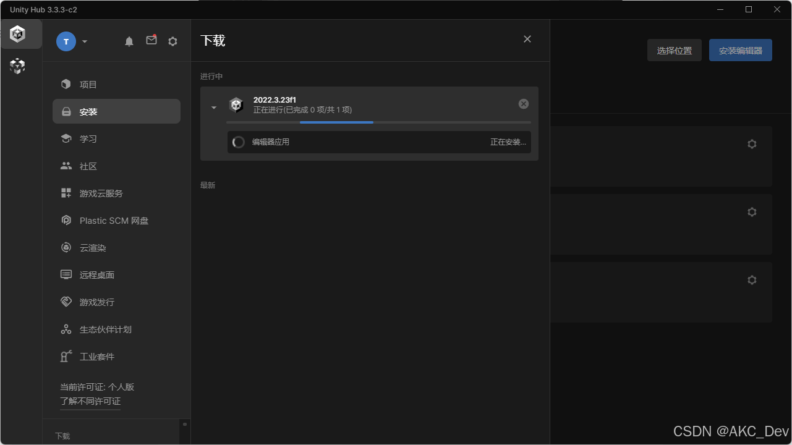Click the Unity Hub logo icon in far-left rail
Screen dimensions: 792x445
pyautogui.click(x=18, y=35)
